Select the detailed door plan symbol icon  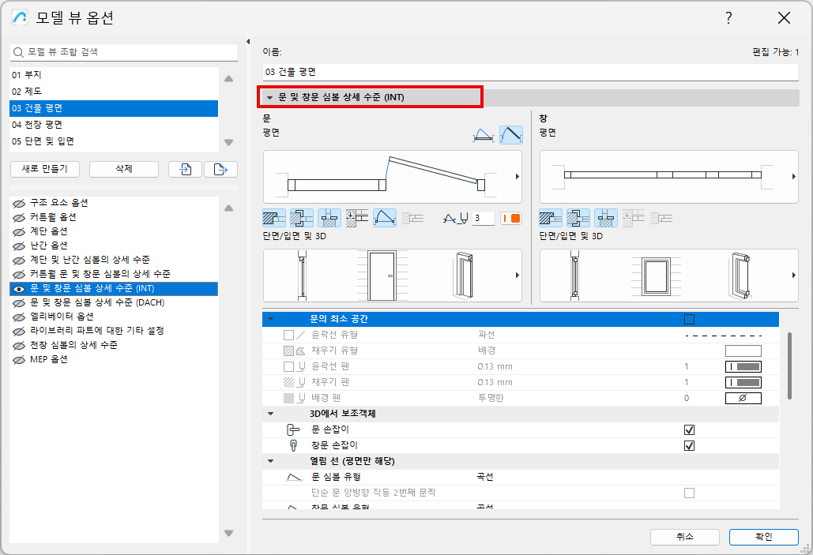coord(510,135)
